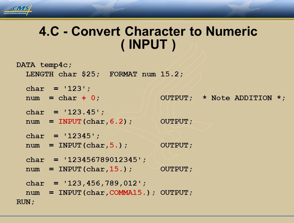Click OUTPUT; on the INPUT(char,6.2) line
This screenshot has height=223, width=294.
pos(176,122)
